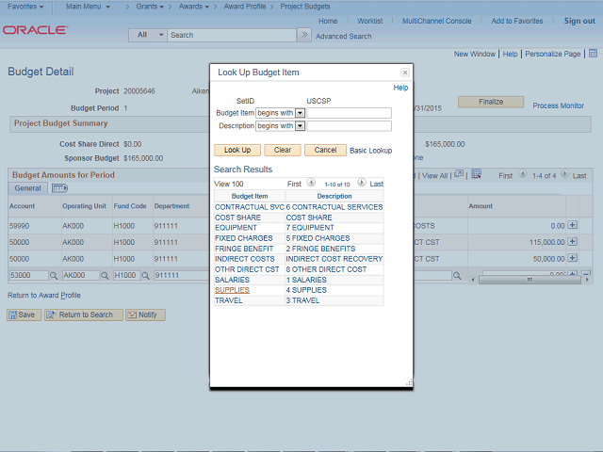Viewport: 603px width, 452px height.
Task: Switch to the General tab
Action: pos(27,188)
